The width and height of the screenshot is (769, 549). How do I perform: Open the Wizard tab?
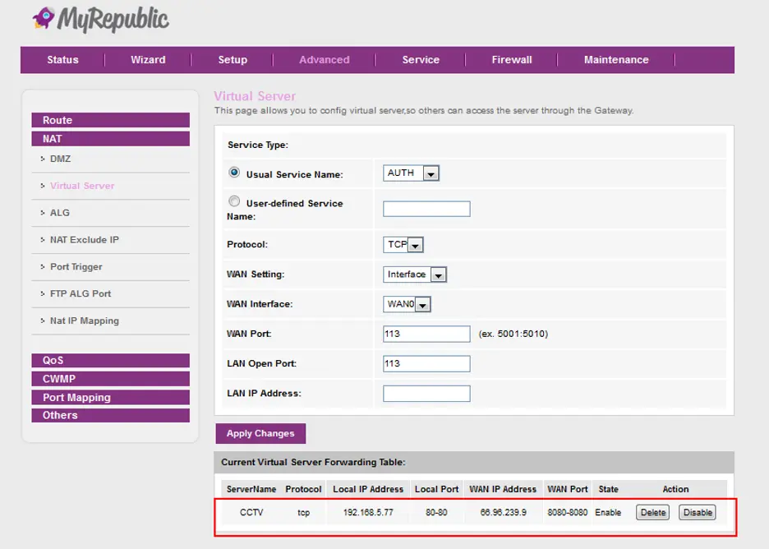[148, 60]
